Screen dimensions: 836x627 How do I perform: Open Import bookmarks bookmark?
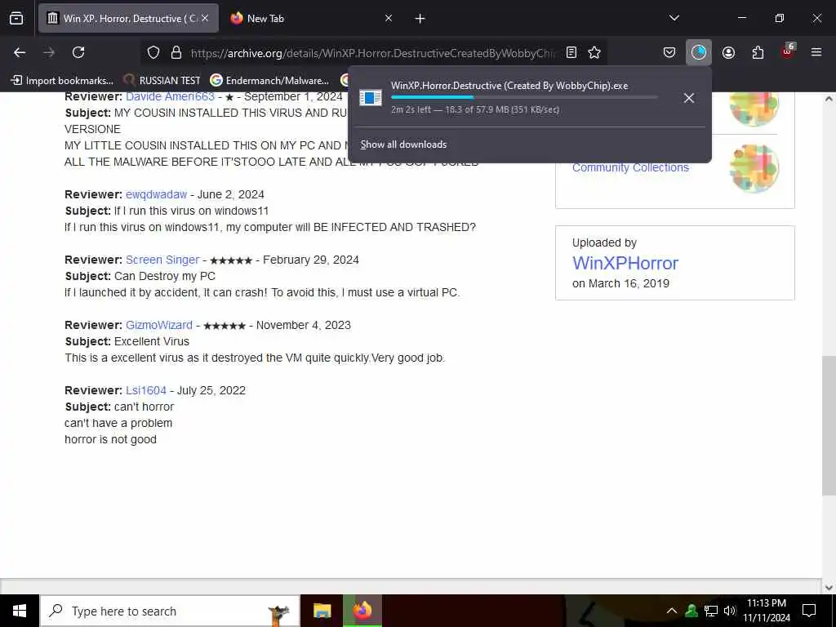pos(62,81)
